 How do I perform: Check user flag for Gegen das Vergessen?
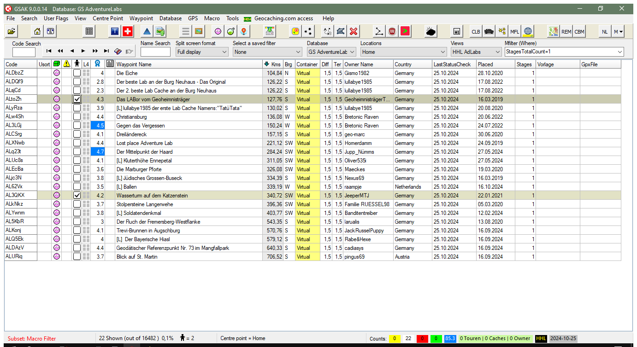click(x=77, y=125)
